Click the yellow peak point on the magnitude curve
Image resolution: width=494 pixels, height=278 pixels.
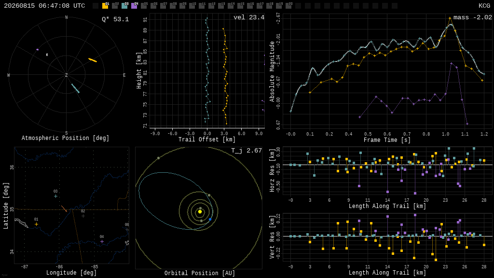coord(450,18)
